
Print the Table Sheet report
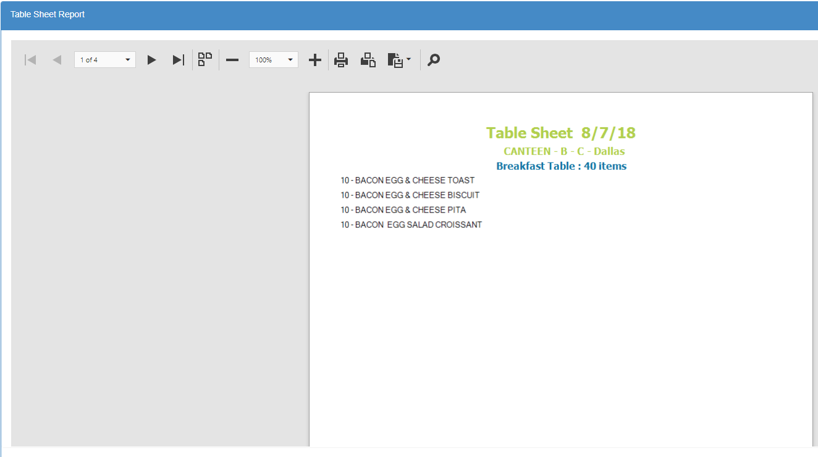[x=341, y=60]
